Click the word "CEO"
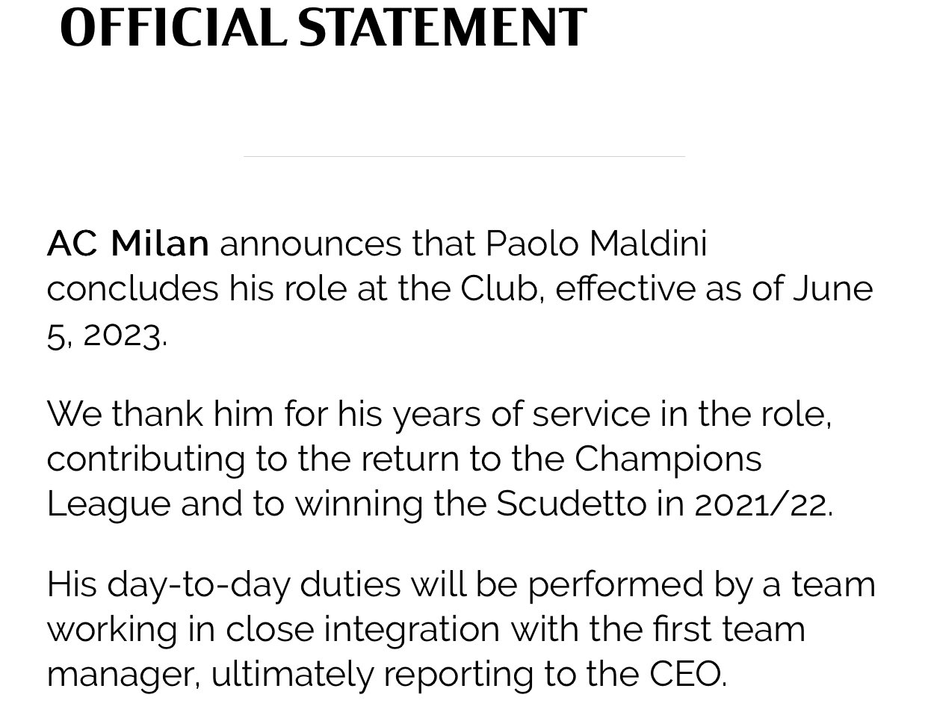The image size is (928, 718). pos(684,674)
